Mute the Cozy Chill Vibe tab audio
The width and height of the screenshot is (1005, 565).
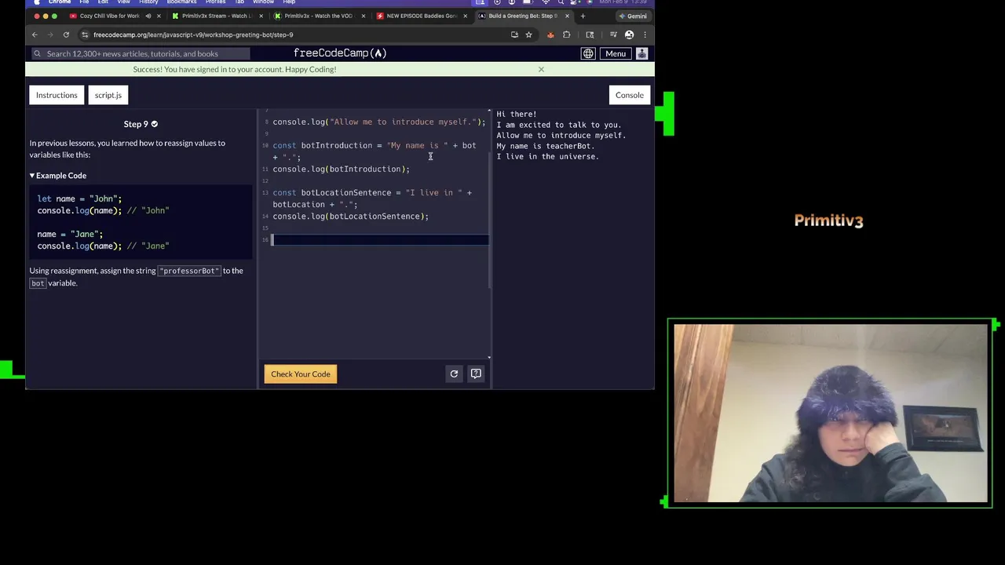coord(148,16)
